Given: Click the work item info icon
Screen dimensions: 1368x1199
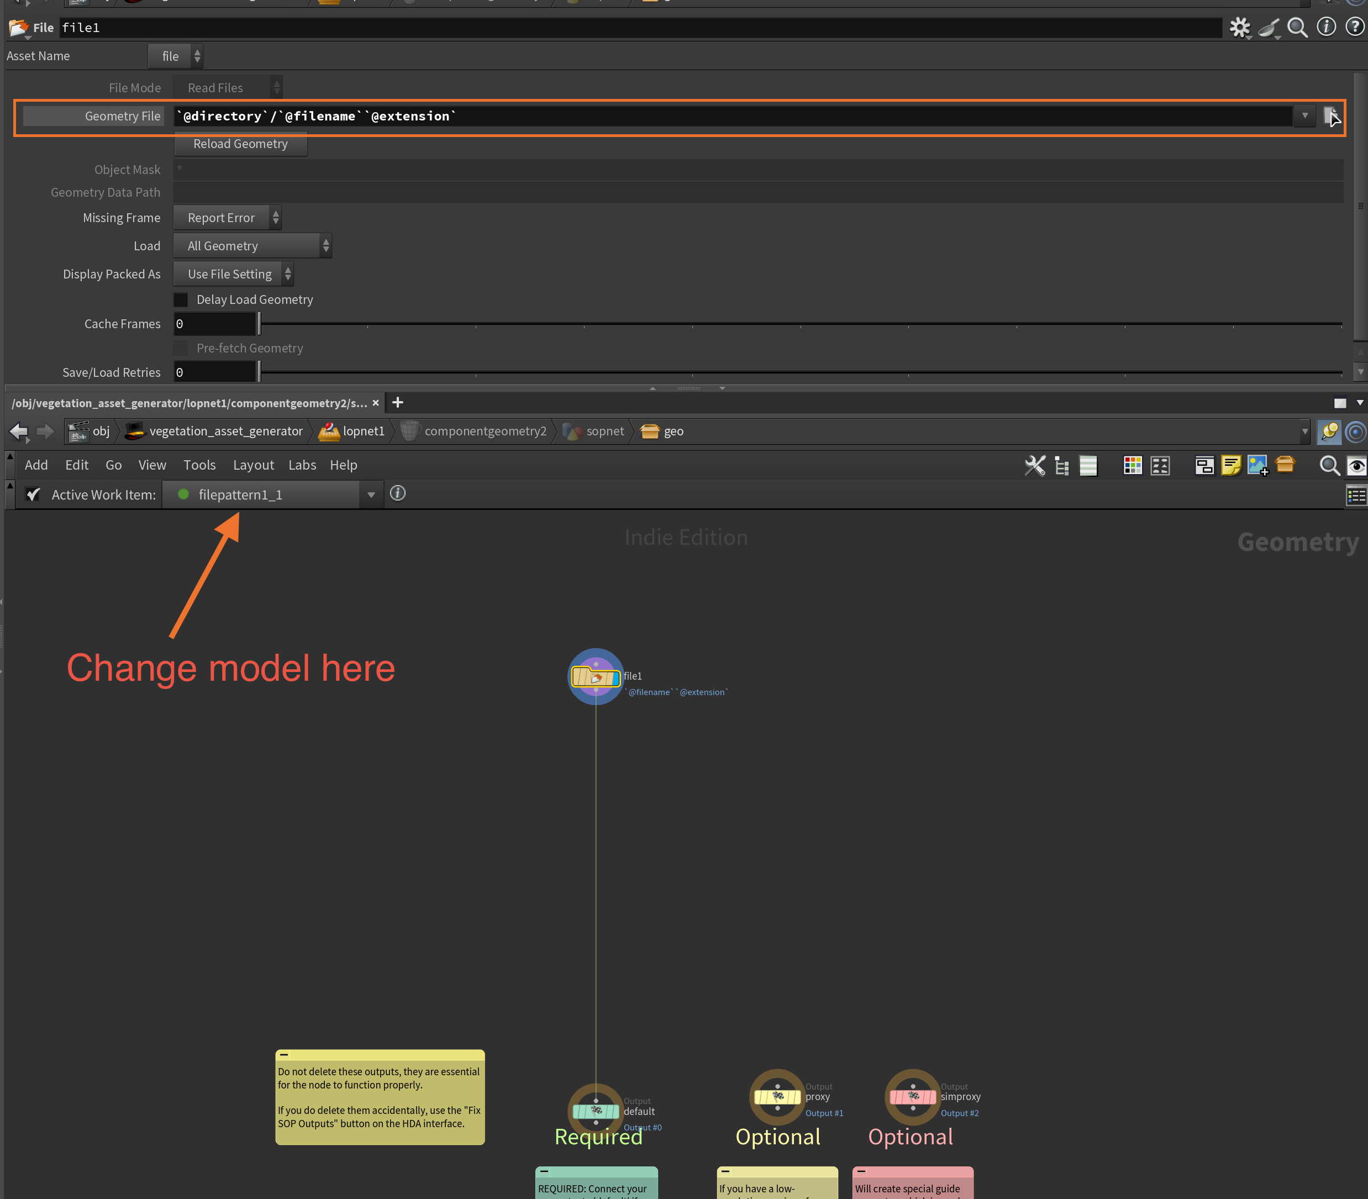Looking at the screenshot, I should pyautogui.click(x=397, y=494).
